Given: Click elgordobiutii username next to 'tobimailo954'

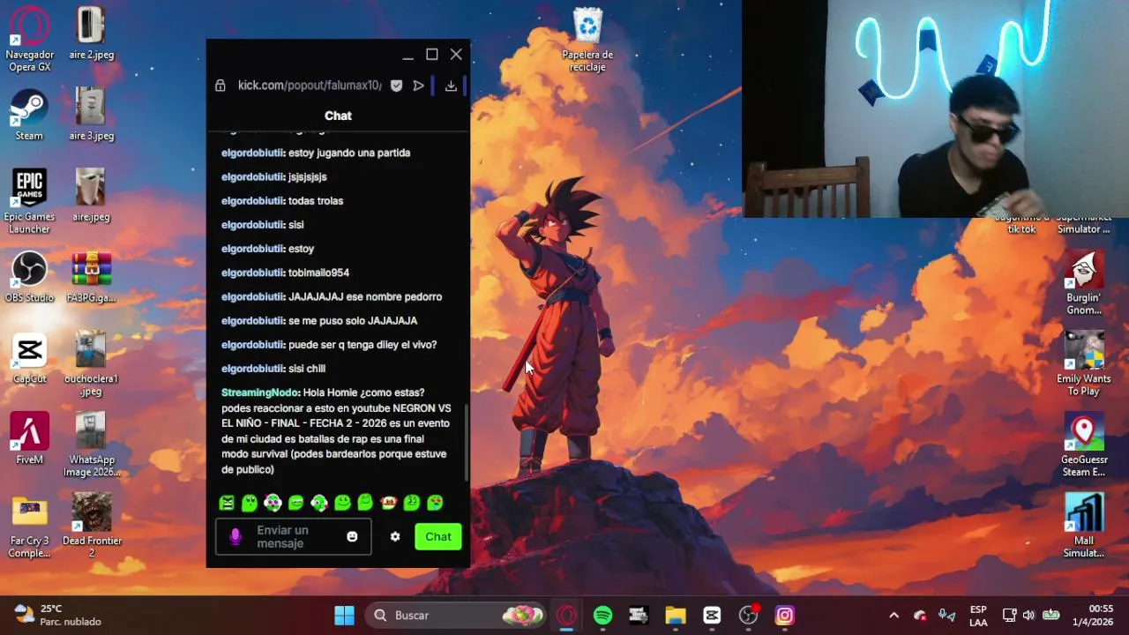Looking at the screenshot, I should [252, 273].
